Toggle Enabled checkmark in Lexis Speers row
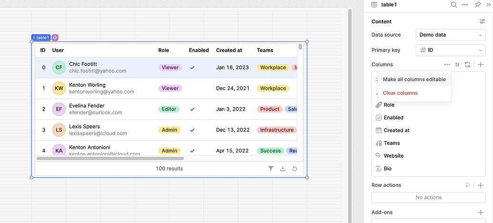 tap(192, 130)
